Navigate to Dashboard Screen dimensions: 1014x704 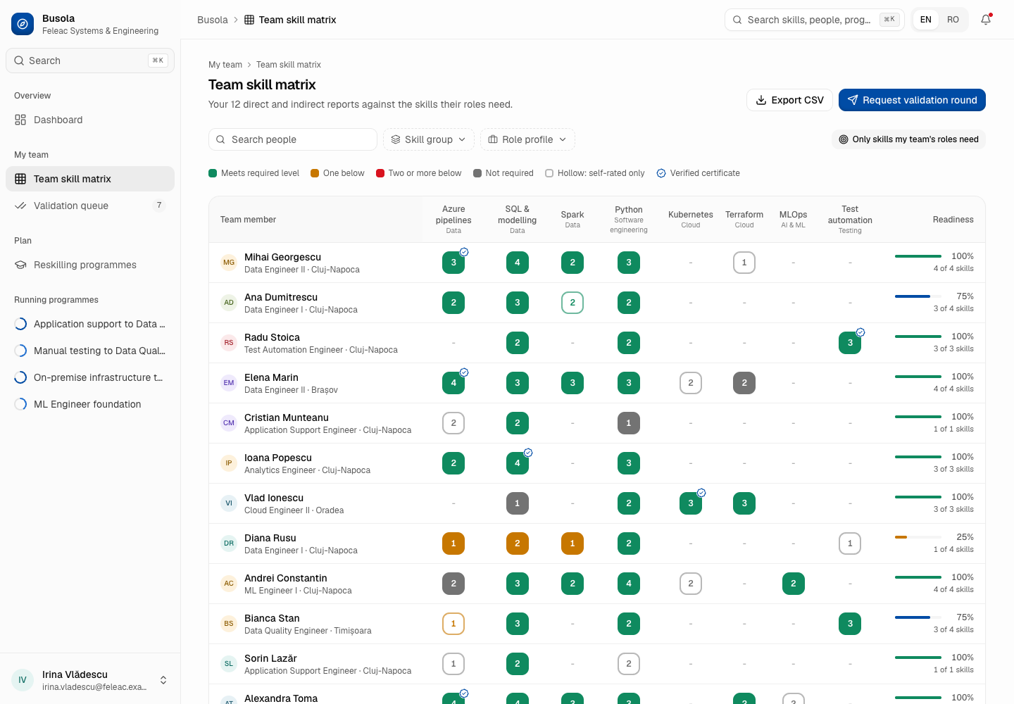(x=90, y=120)
